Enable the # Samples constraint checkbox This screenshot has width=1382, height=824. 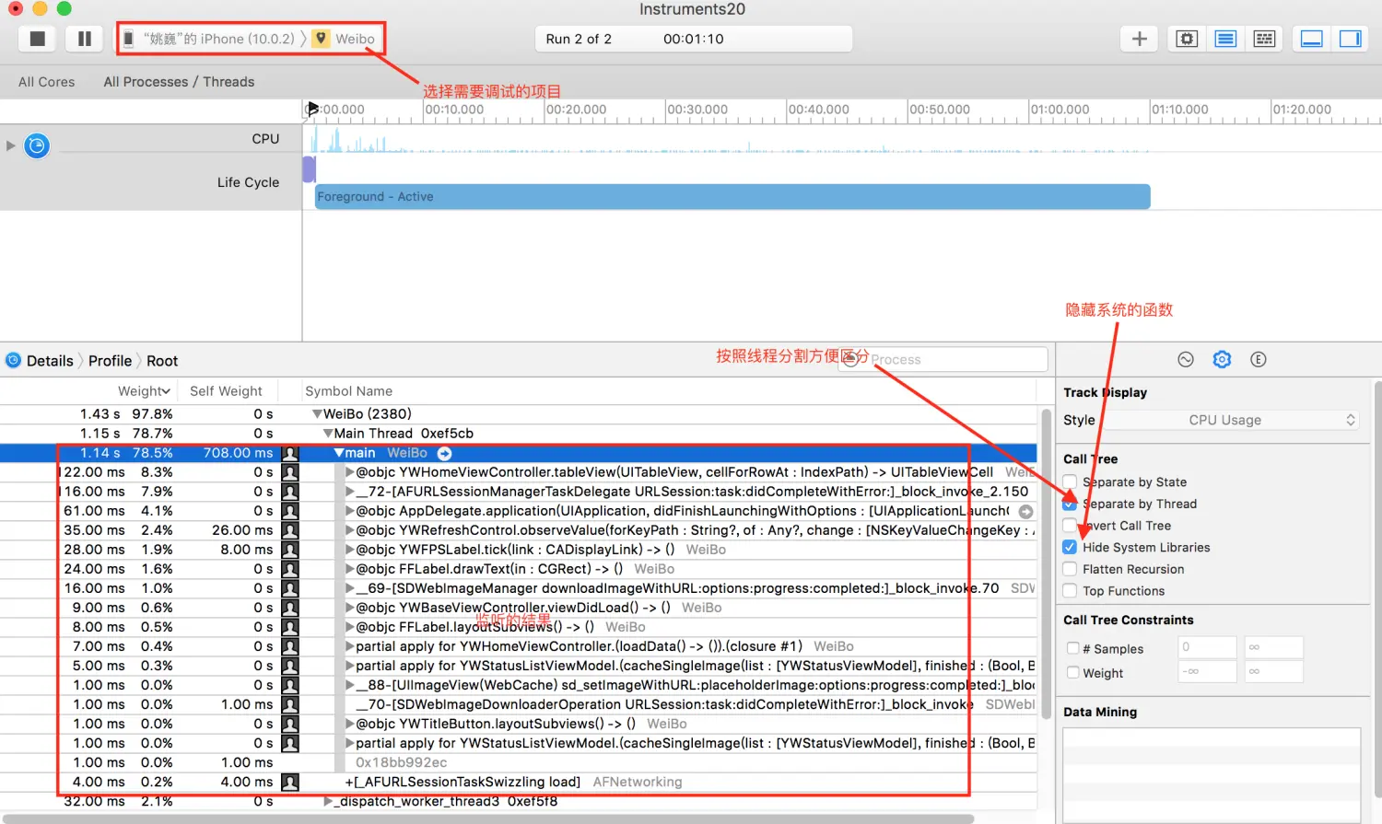tap(1072, 648)
